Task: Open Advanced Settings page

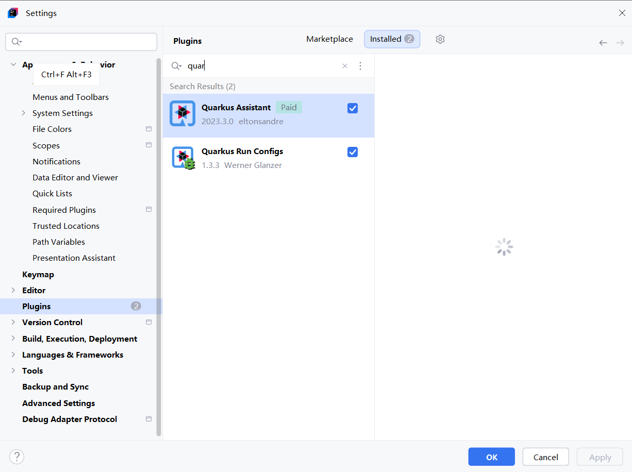Action: [x=58, y=403]
